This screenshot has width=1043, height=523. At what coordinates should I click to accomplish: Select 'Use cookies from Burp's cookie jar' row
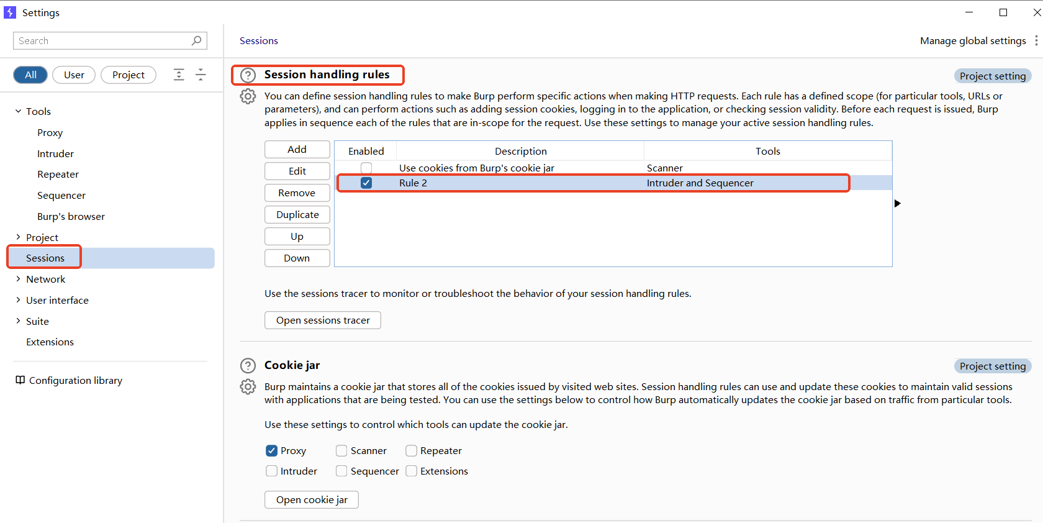[613, 168]
